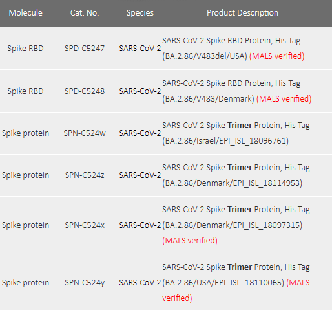Screen dimensions: 332x310
Task: Open the USA EPI_ISL_18110065 Trimer description
Action: (236, 283)
